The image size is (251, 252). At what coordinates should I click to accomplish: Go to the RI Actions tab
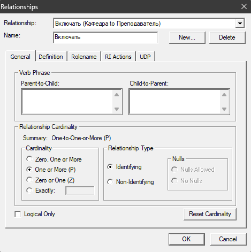pos(118,57)
